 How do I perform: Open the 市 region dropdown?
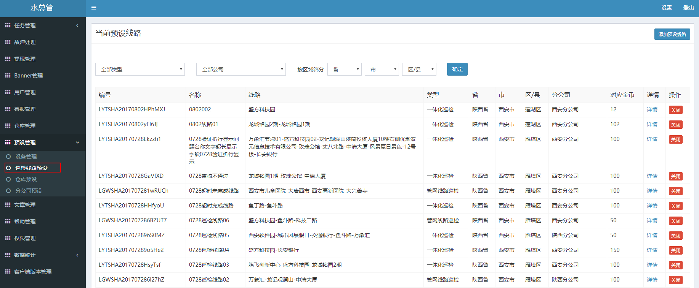(x=382, y=69)
